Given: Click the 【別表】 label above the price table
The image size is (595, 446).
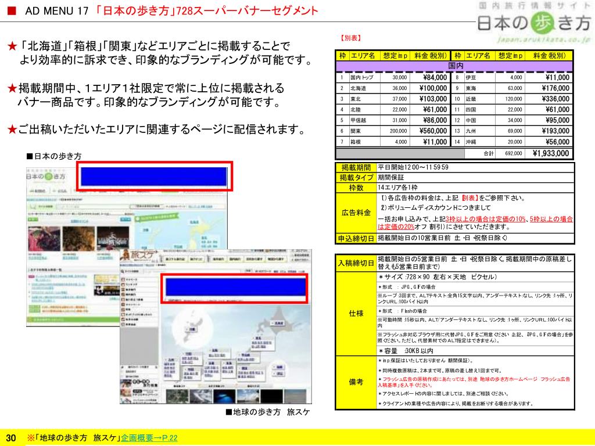Looking at the screenshot, I should tap(350, 38).
